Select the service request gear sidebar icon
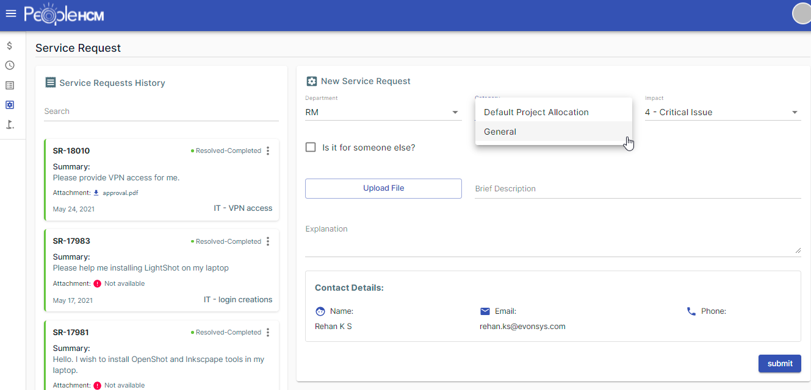 click(10, 105)
